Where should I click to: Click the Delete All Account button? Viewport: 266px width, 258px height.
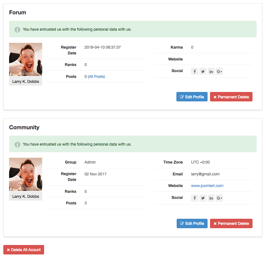pos(24,250)
